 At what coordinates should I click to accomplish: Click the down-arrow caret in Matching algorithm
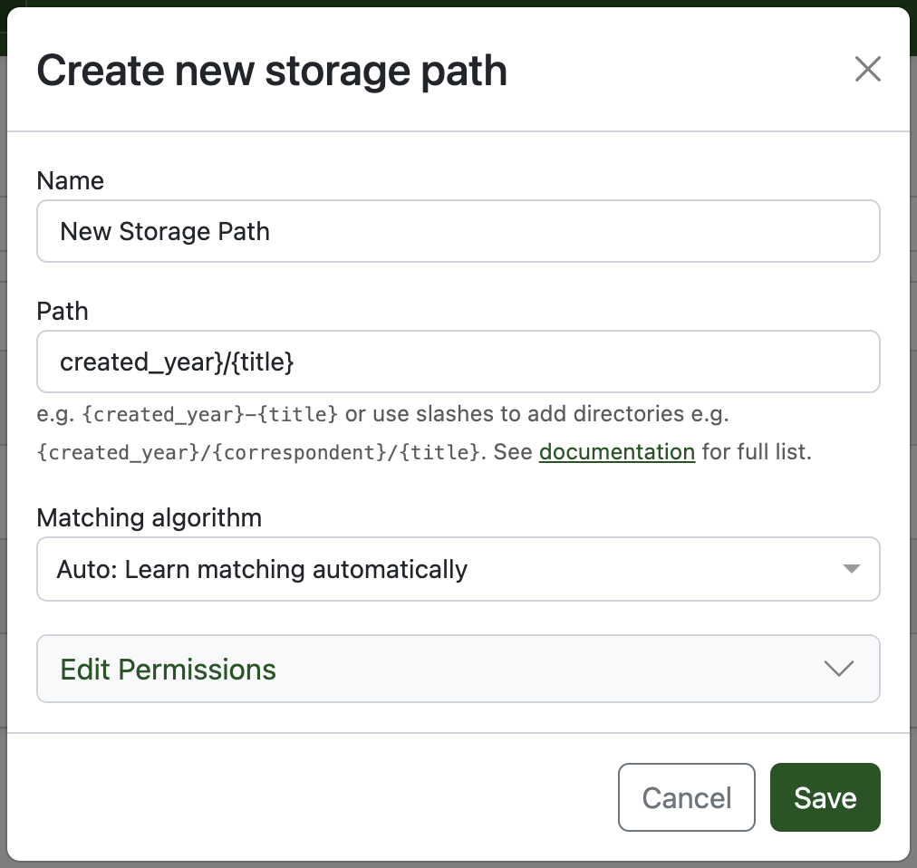850,569
